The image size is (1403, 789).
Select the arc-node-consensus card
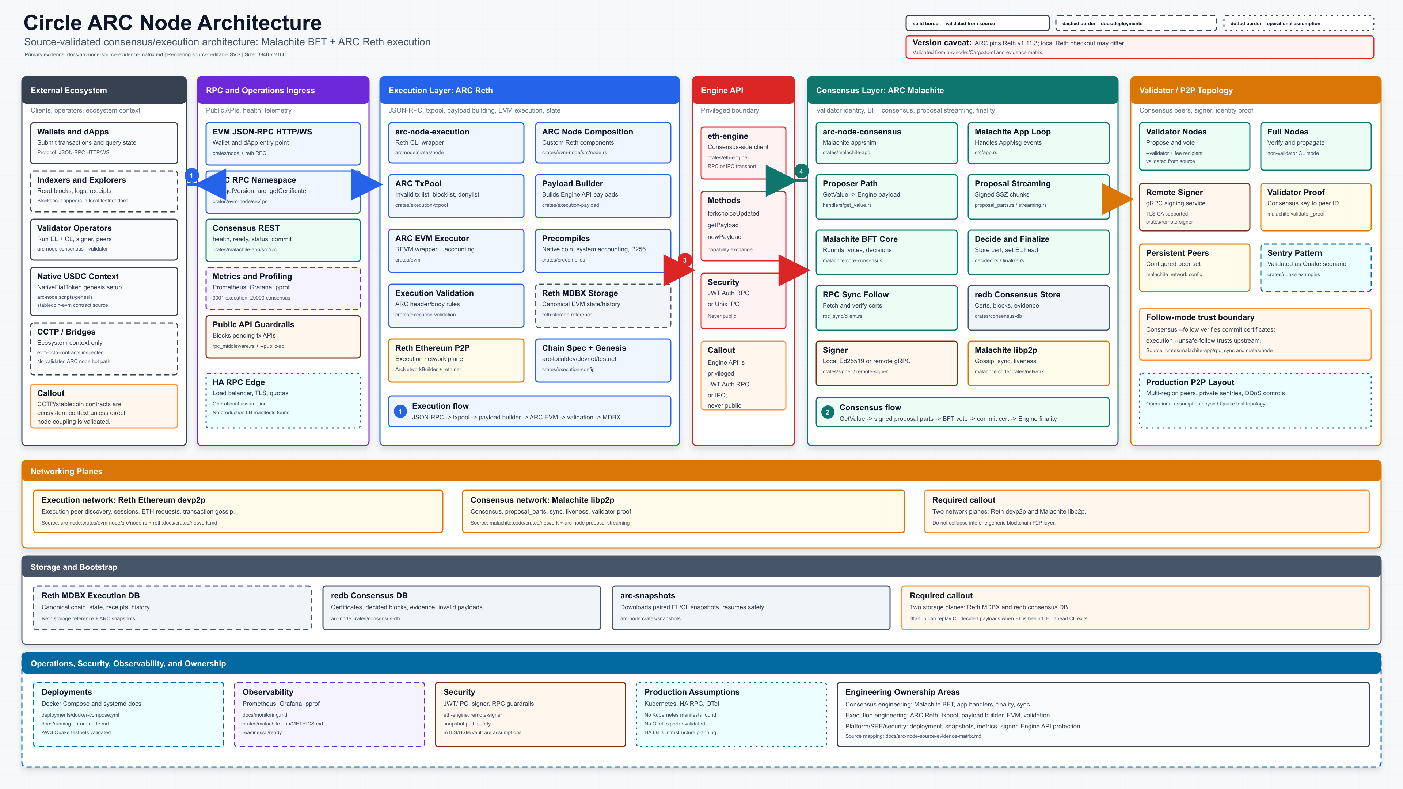coord(886,143)
